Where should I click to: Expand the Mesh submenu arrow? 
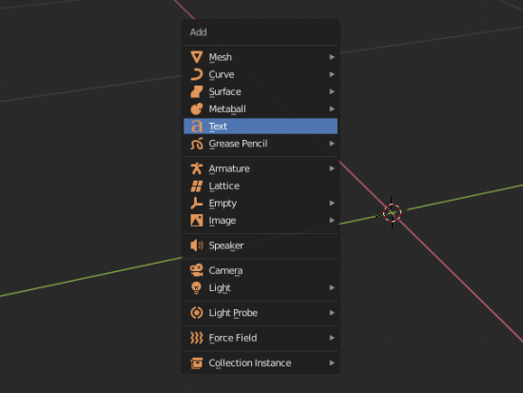coord(332,57)
